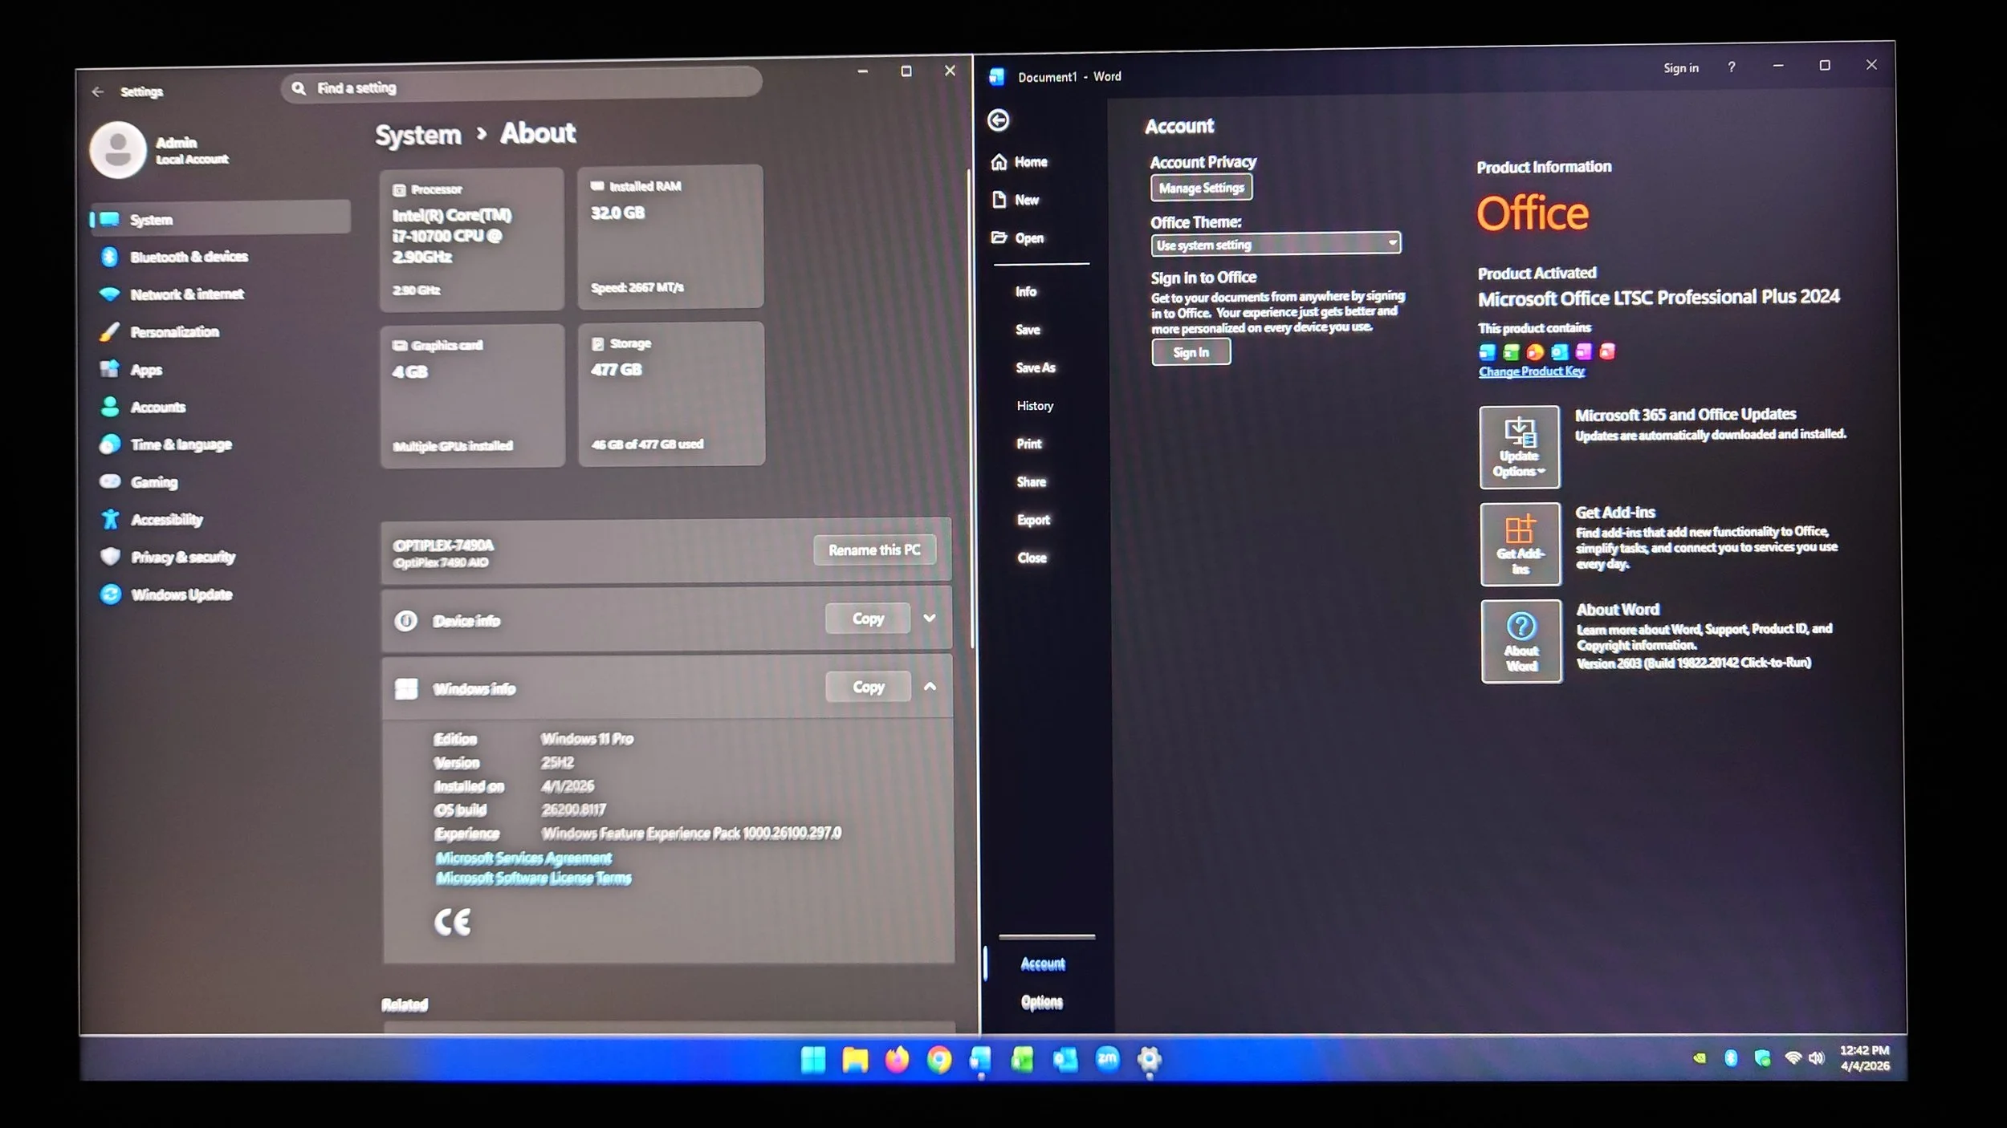The image size is (2007, 1128).
Task: Click the Get Add-ins icon button
Action: [x=1520, y=544]
